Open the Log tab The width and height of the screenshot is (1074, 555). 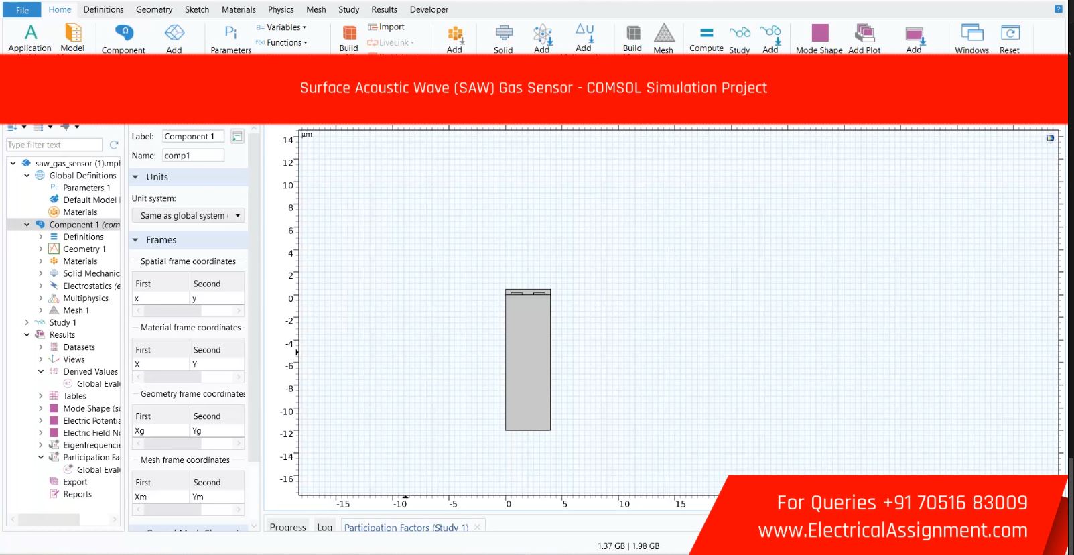point(325,527)
